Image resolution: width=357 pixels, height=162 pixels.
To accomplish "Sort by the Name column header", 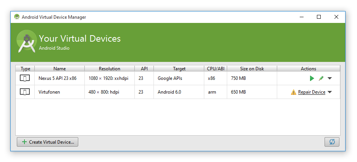I will click(60, 68).
